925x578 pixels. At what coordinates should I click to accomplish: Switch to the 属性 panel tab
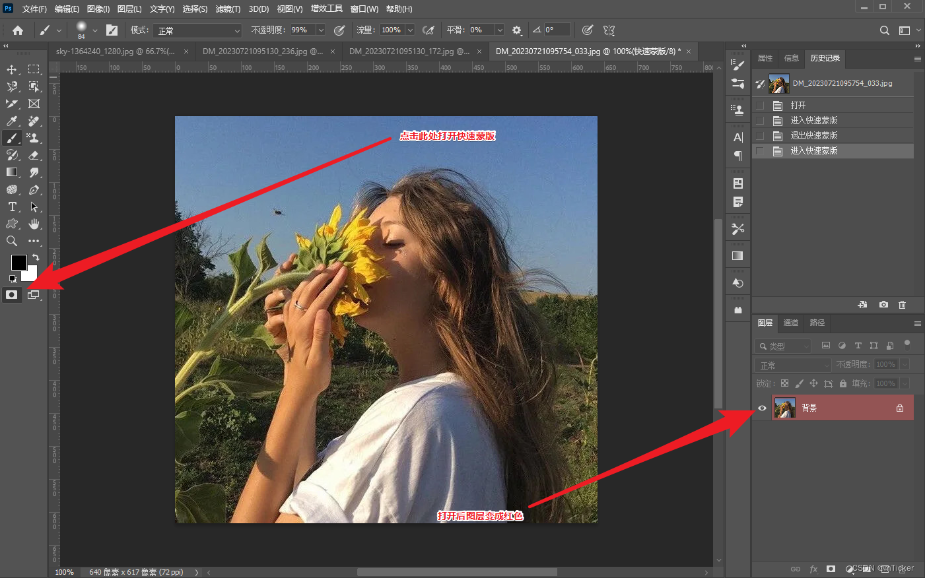[x=765, y=58]
